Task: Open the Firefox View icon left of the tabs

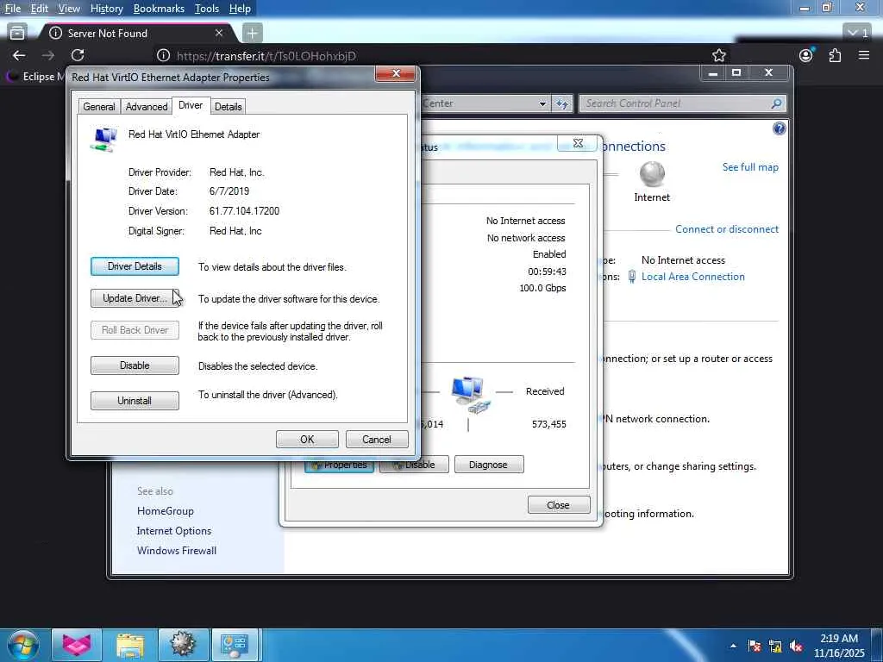Action: (17, 34)
